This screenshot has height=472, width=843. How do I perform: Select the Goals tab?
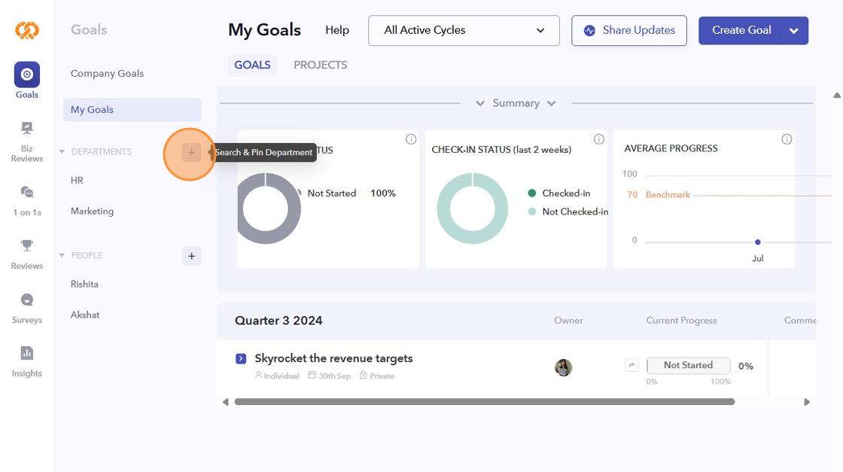(x=252, y=65)
